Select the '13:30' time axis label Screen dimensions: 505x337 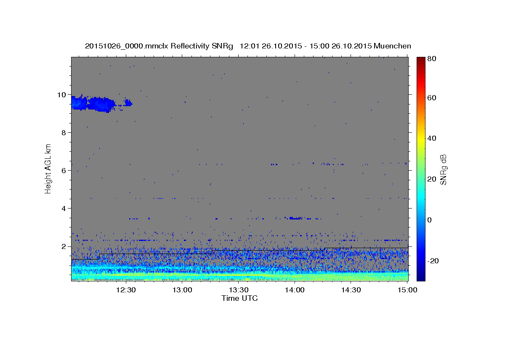238,290
